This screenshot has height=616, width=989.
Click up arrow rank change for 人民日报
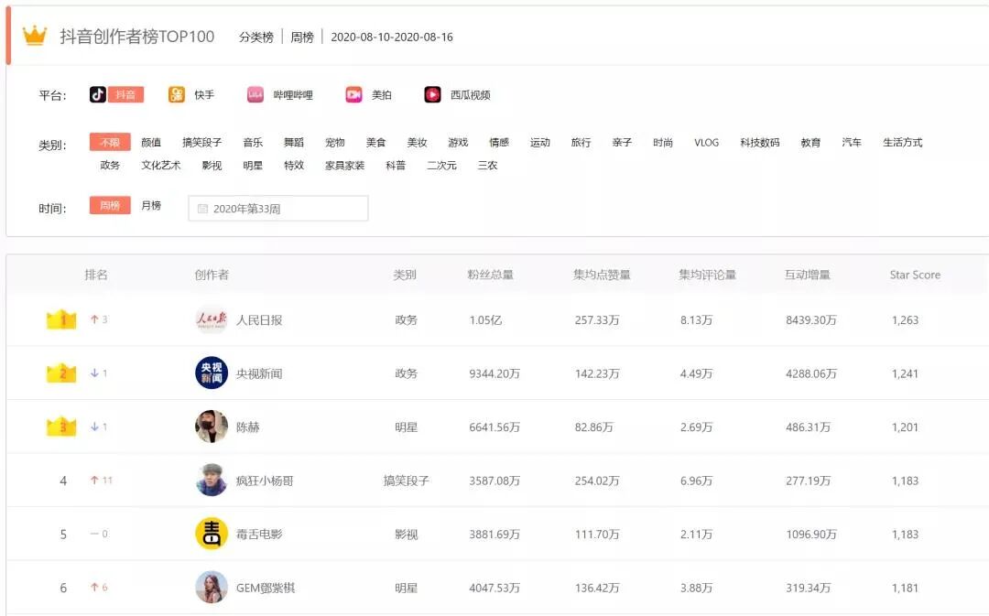(x=94, y=319)
